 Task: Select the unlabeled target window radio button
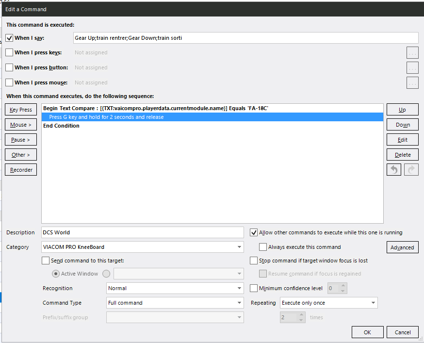[x=106, y=274]
